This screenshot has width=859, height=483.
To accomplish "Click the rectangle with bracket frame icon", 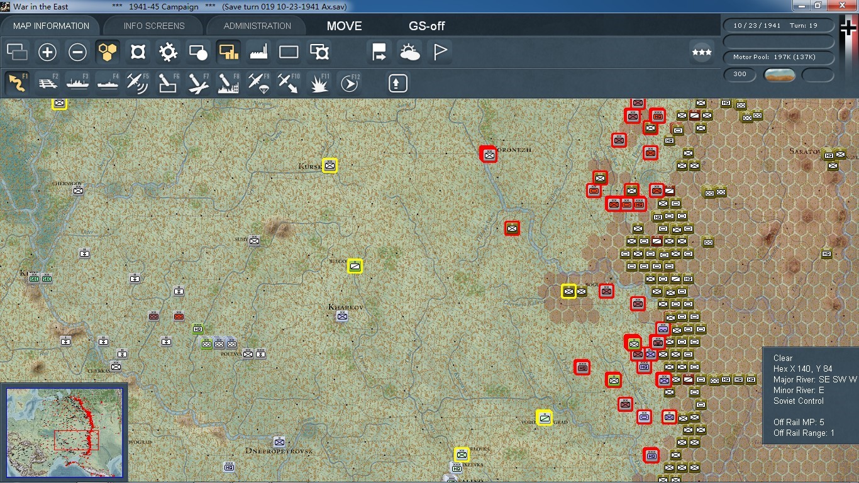I will (x=319, y=52).
